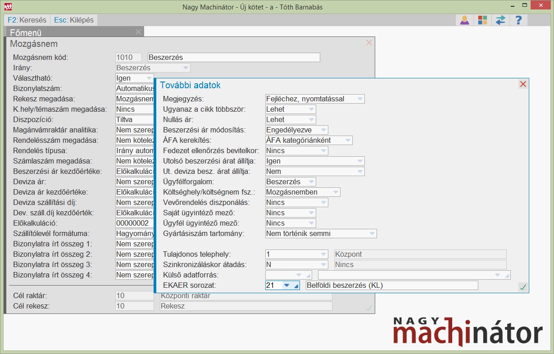Close the Mozgásnem window
This screenshot has width=554, height=354.
click(369, 43)
